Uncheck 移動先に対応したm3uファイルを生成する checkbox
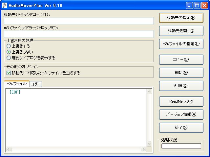210x157 pixels. click(x=9, y=73)
